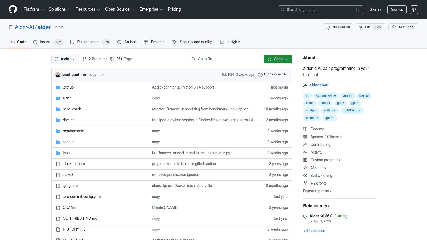Expand the Open Source menu
The width and height of the screenshot is (427, 240).
120,9
